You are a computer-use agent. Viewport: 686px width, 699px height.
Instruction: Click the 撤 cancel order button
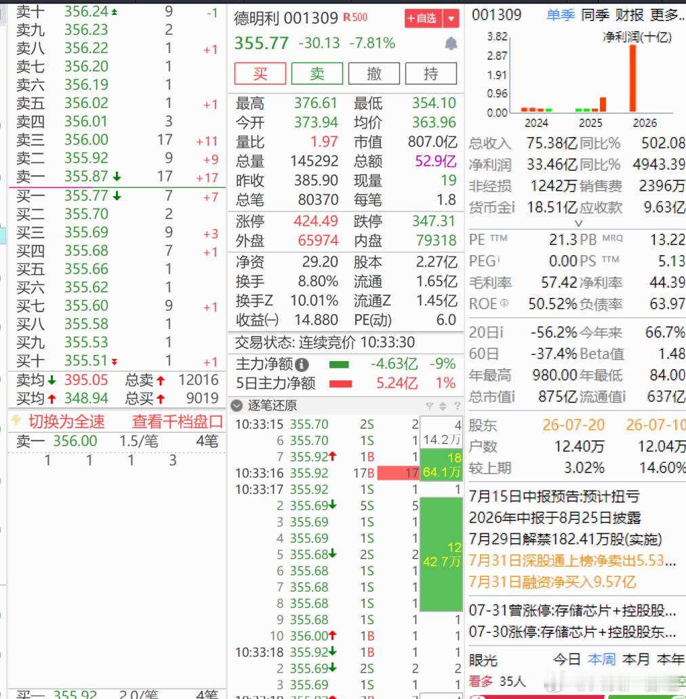point(374,73)
